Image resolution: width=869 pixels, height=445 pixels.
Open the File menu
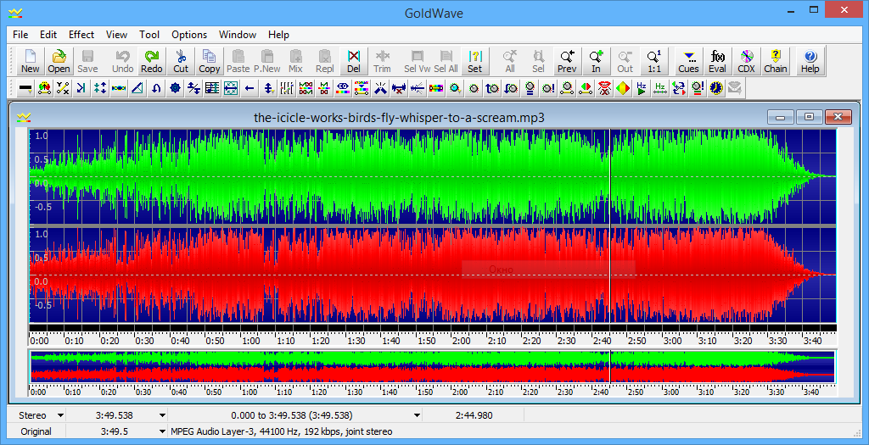tap(20, 34)
